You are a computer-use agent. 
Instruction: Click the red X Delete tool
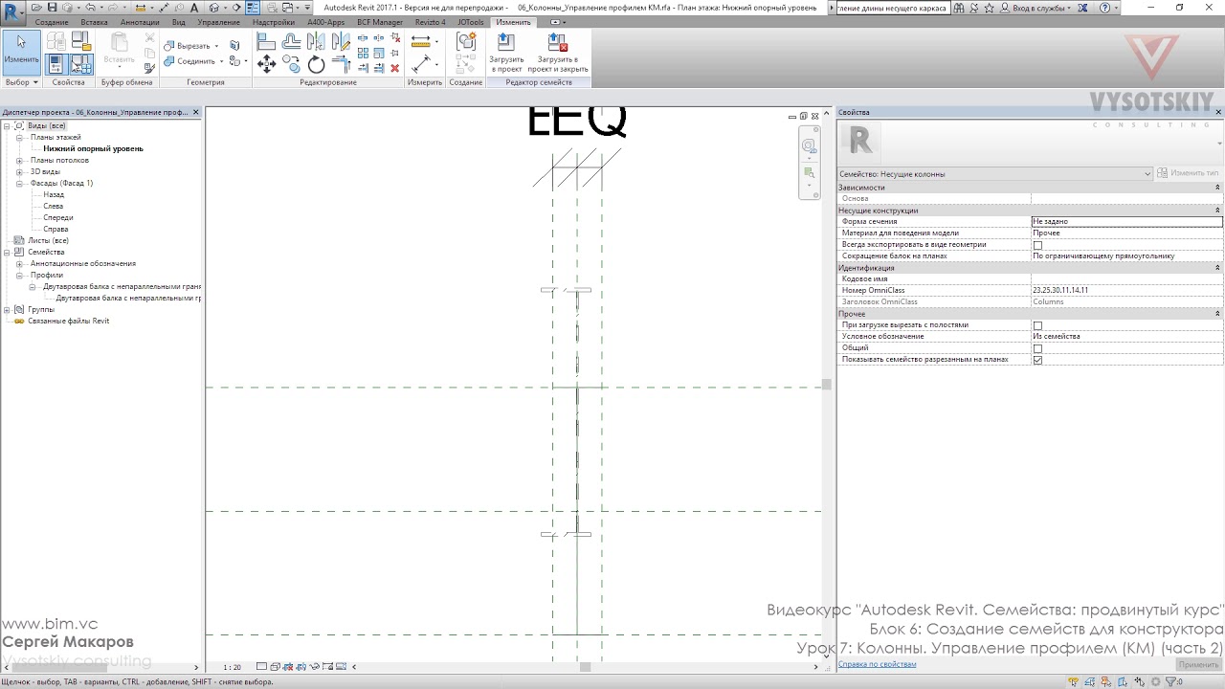[394, 68]
